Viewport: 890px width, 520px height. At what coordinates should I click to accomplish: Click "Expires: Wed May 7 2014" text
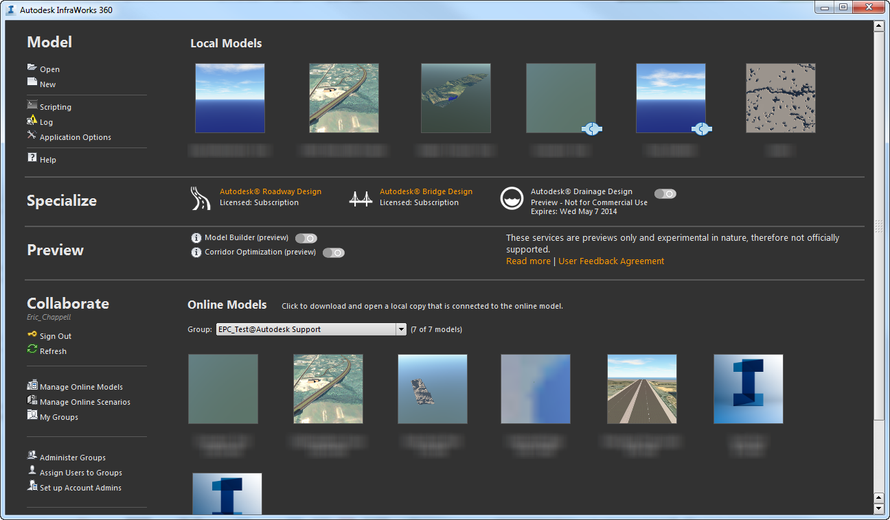point(573,211)
